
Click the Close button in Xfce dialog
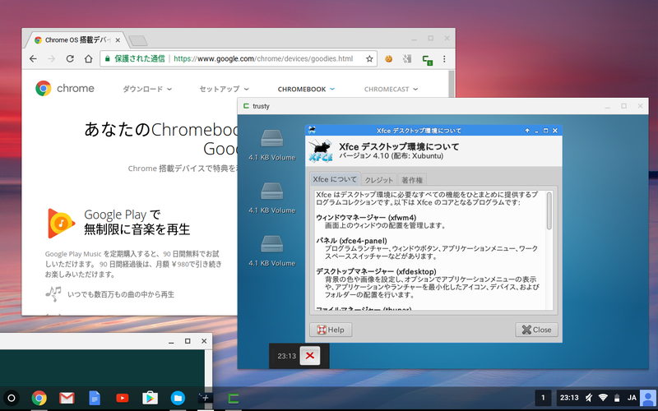[537, 330]
